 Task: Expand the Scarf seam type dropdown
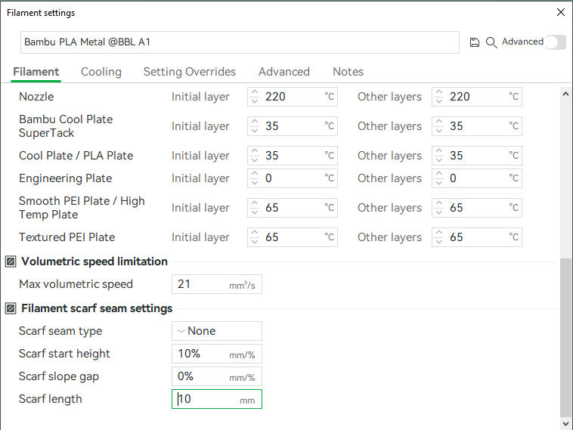click(217, 331)
